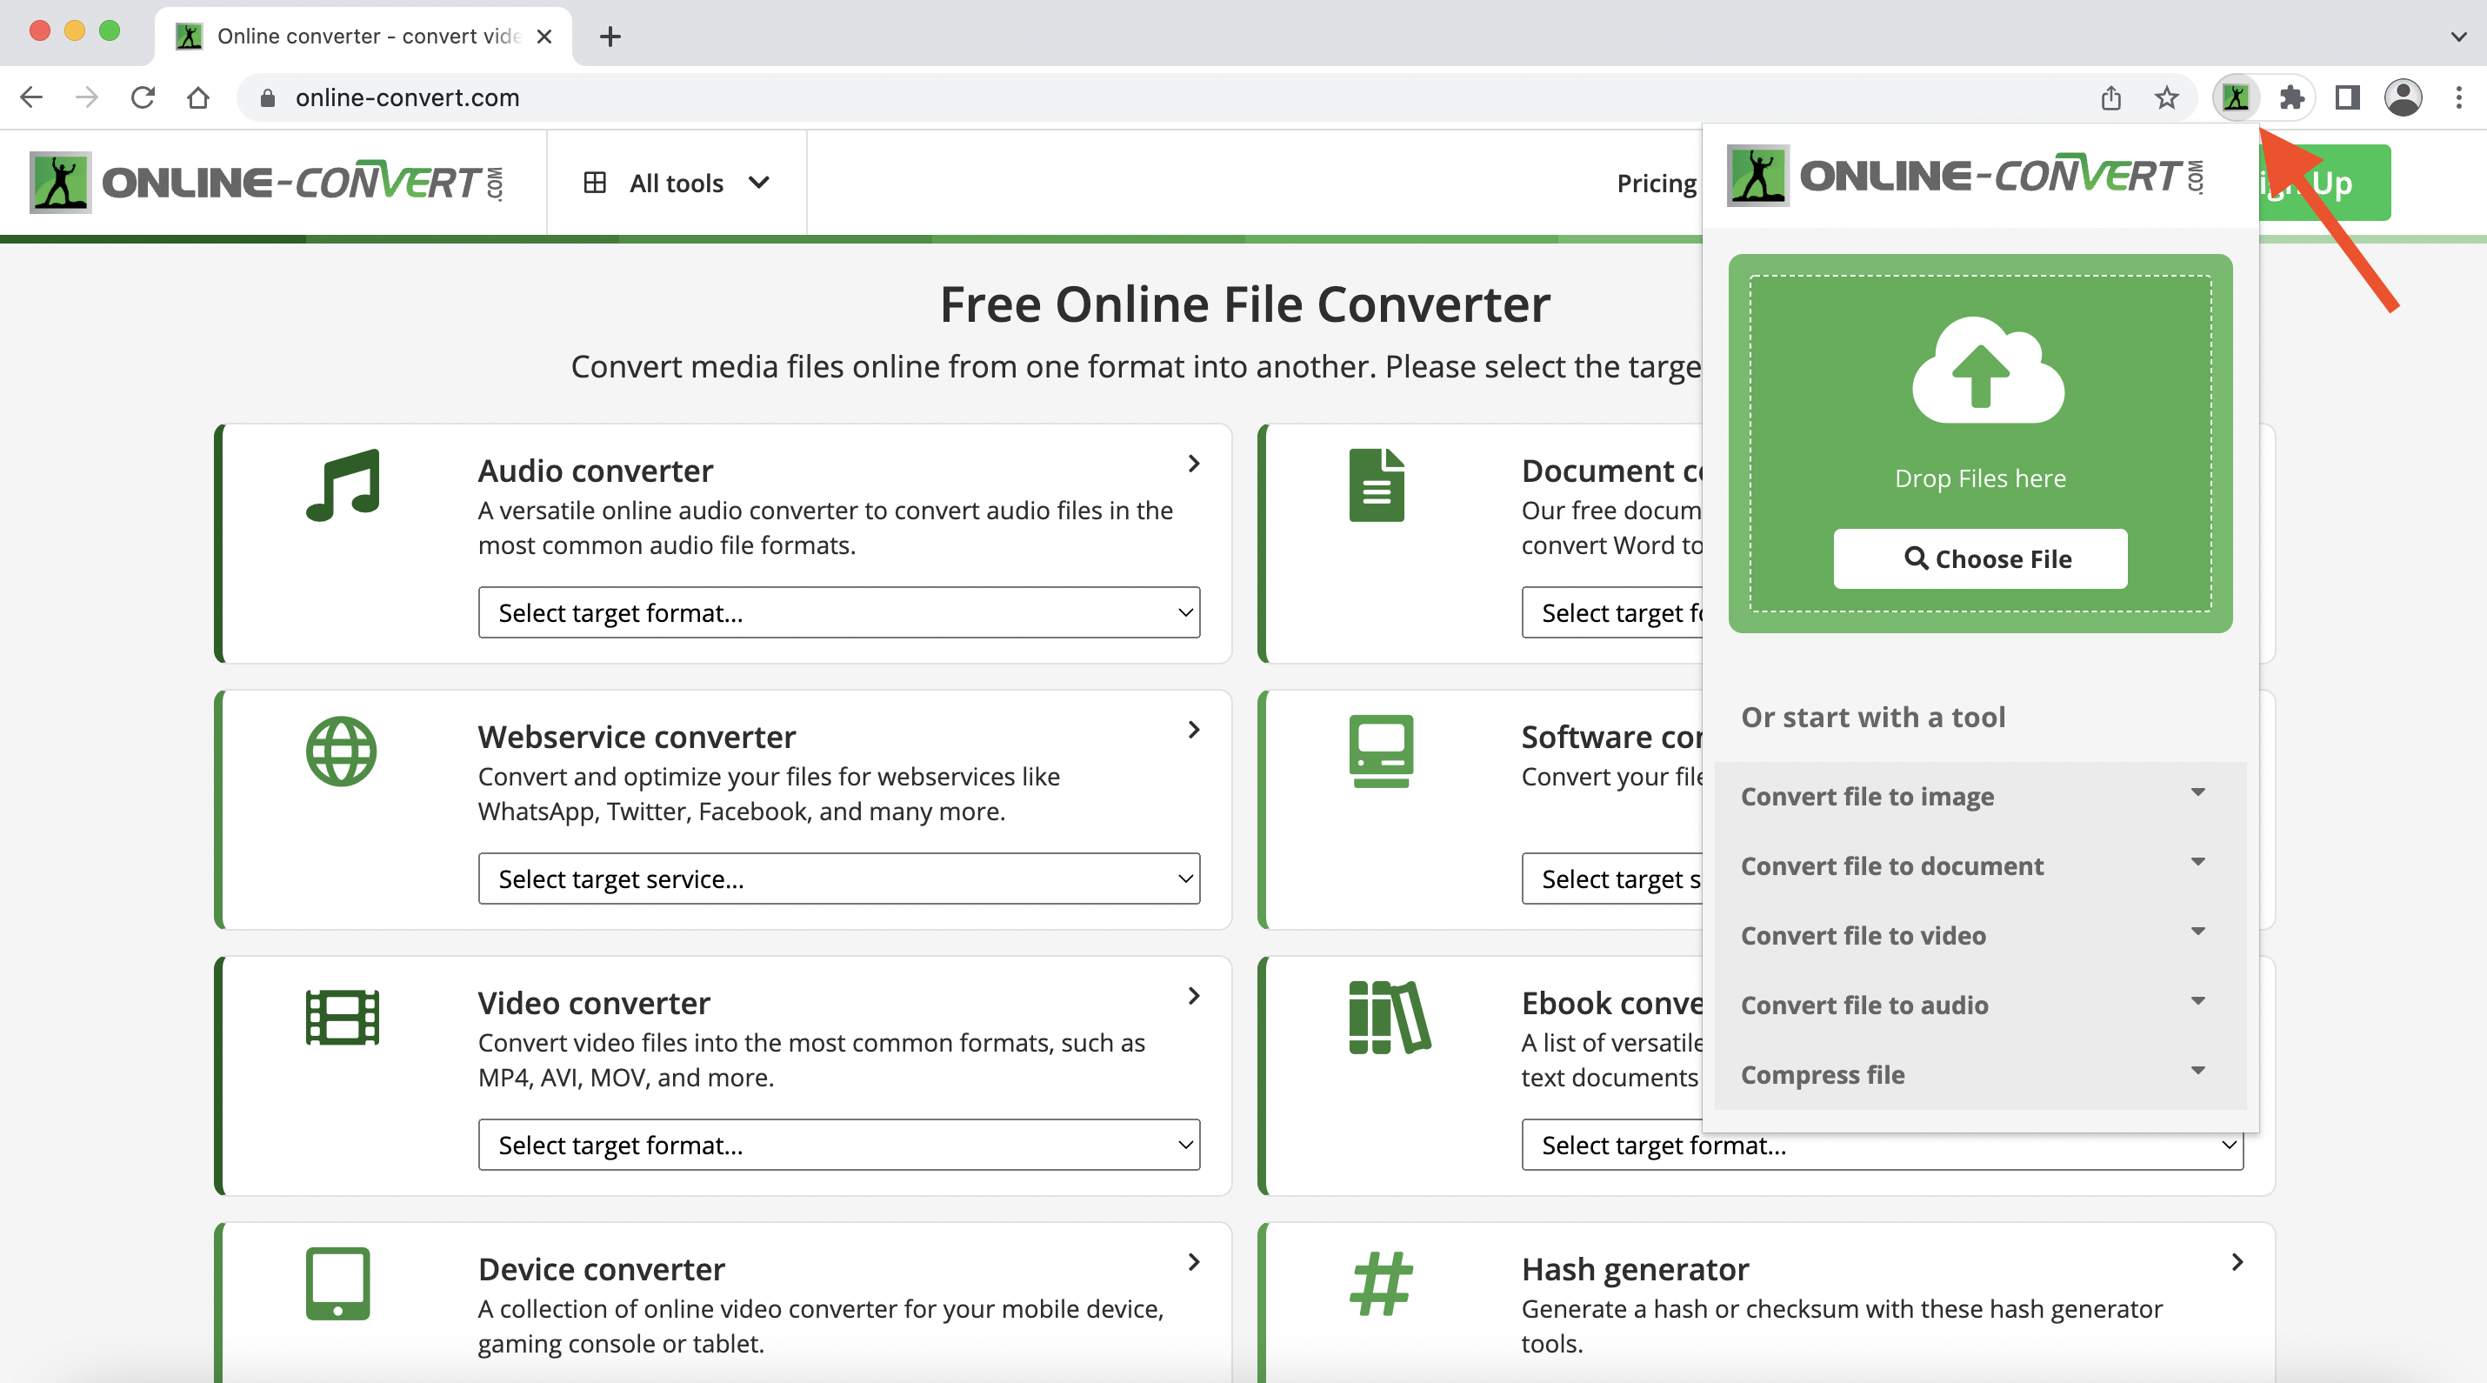The height and width of the screenshot is (1383, 2487).
Task: Click the Document converter file icon
Action: pos(1377,485)
